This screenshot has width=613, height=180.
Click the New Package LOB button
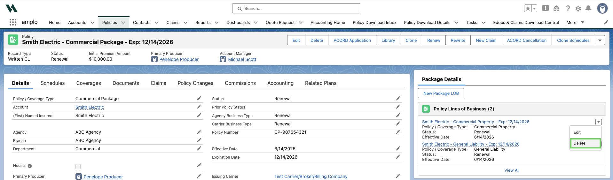click(441, 93)
